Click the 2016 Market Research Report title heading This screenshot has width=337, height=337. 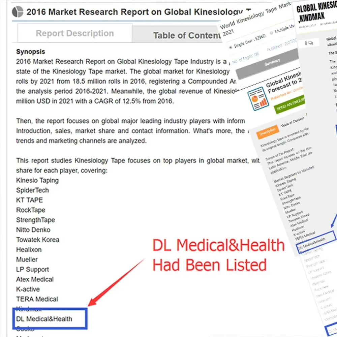[139, 12]
